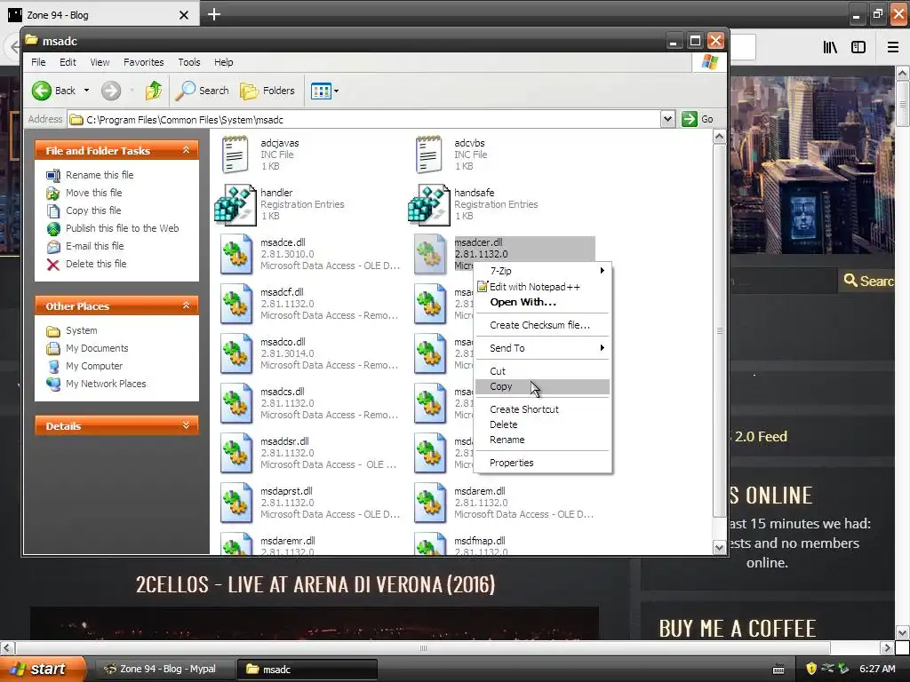The height and width of the screenshot is (682, 910).
Task: Open browser hamburger menu icon
Action: [893, 47]
